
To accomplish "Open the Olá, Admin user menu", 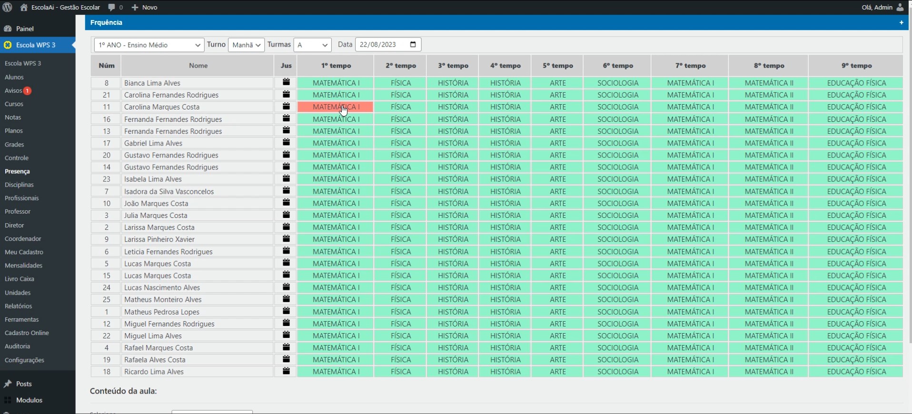I will pos(882,7).
